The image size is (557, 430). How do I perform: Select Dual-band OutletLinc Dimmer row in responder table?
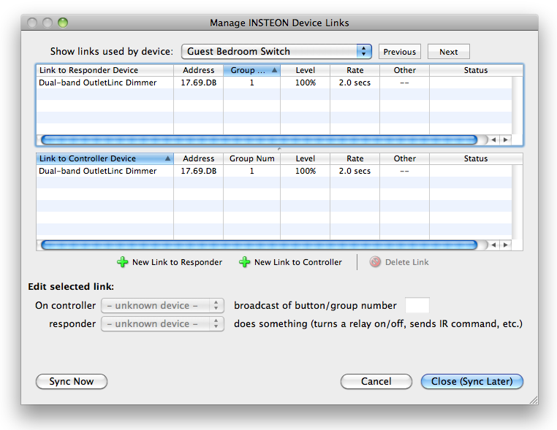pyautogui.click(x=274, y=82)
